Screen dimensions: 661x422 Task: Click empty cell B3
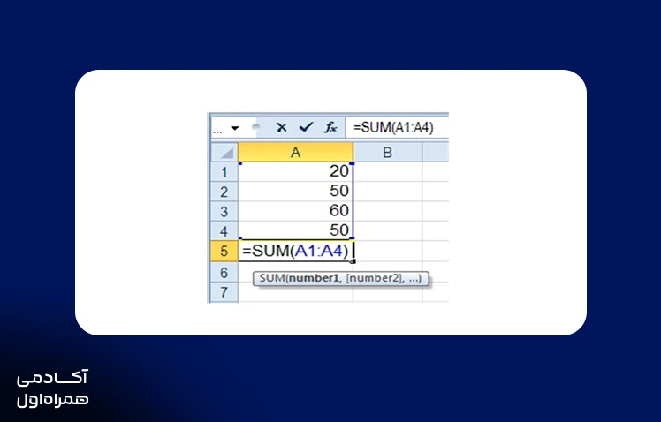(388, 211)
